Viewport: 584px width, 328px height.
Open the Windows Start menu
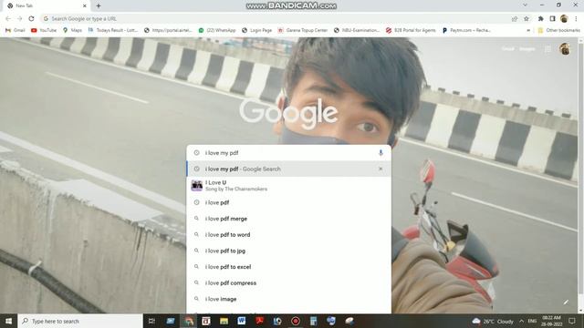coord(8,321)
